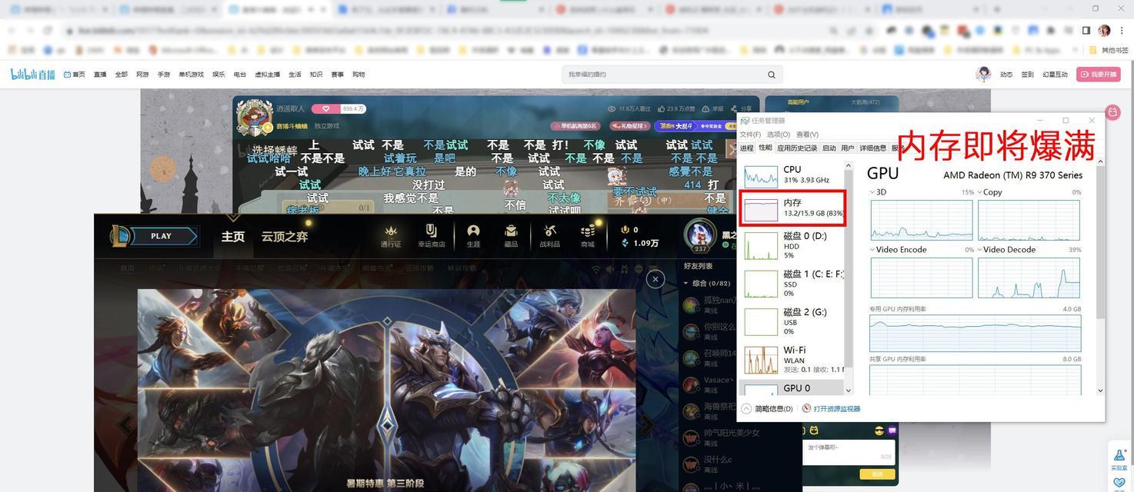
Task: Open the bilibili user avatar in header
Action: (983, 74)
